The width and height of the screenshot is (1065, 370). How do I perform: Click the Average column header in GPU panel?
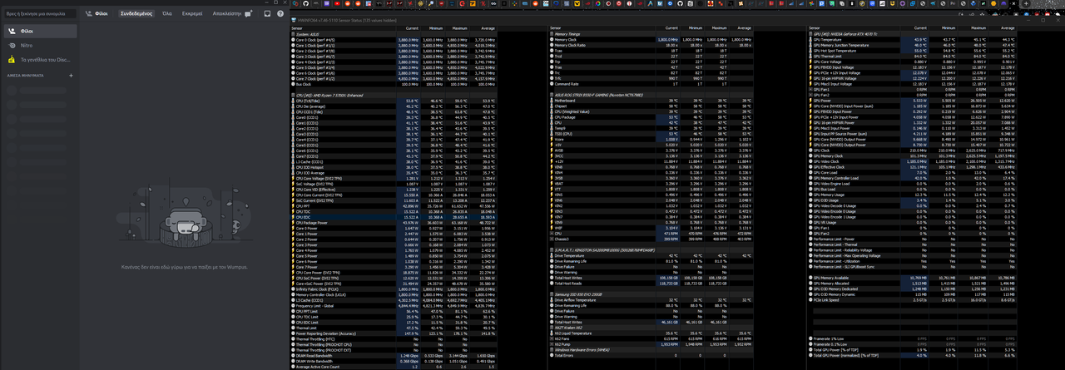pos(1004,28)
